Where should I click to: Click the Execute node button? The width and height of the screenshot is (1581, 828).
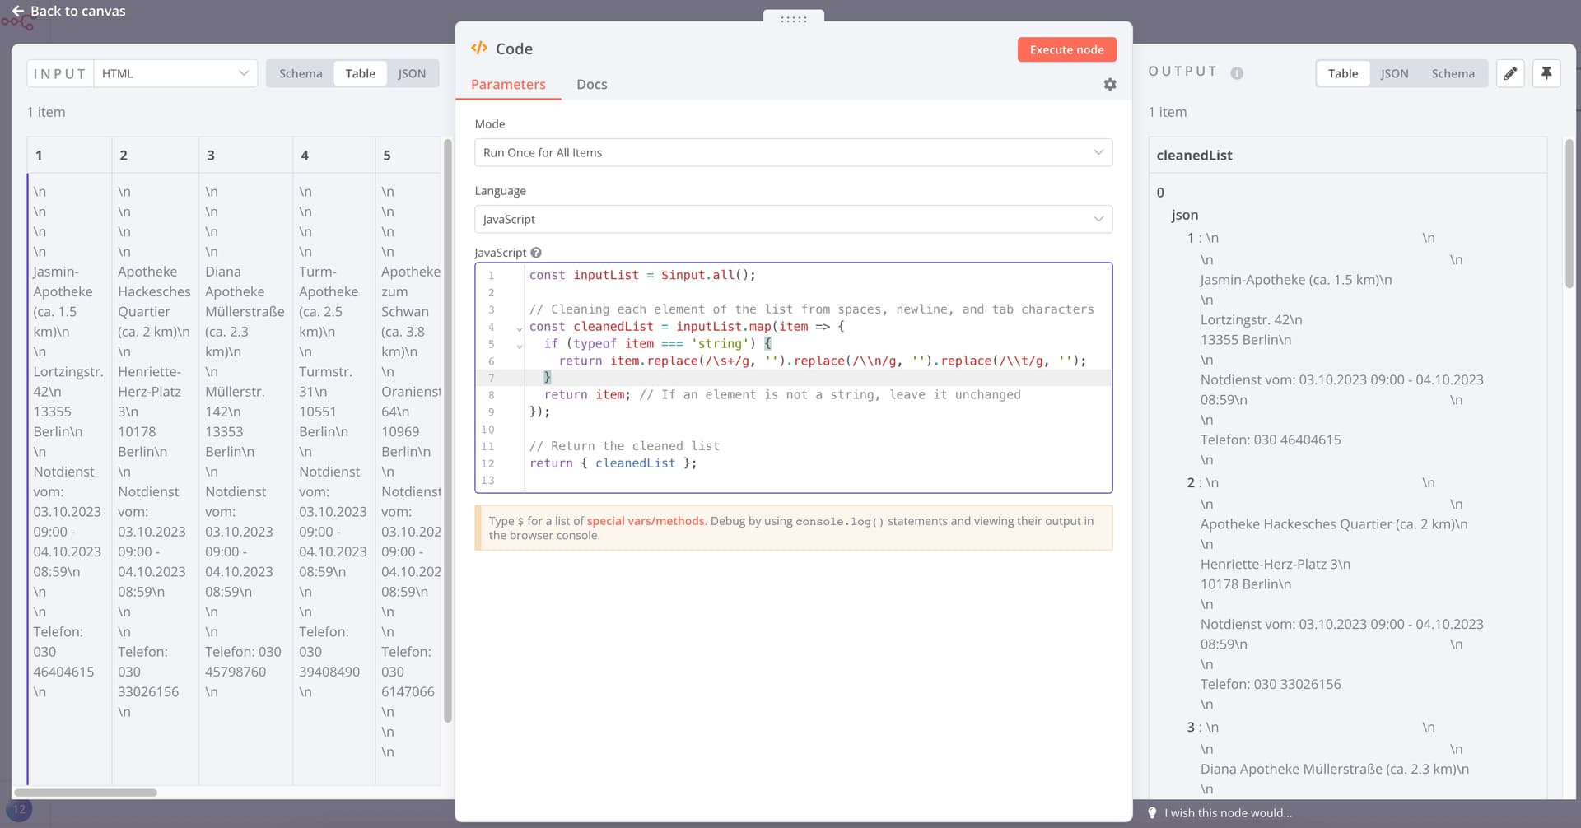1066,49
